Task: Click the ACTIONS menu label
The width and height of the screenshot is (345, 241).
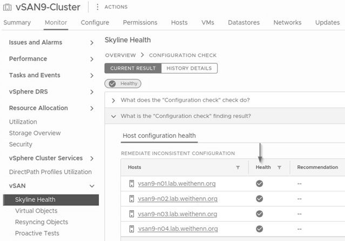Action: [x=116, y=7]
